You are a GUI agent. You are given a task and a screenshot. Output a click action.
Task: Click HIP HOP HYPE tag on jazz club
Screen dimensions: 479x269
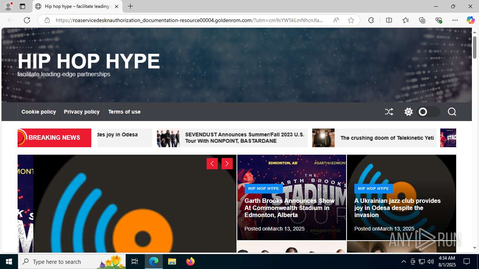(x=373, y=189)
